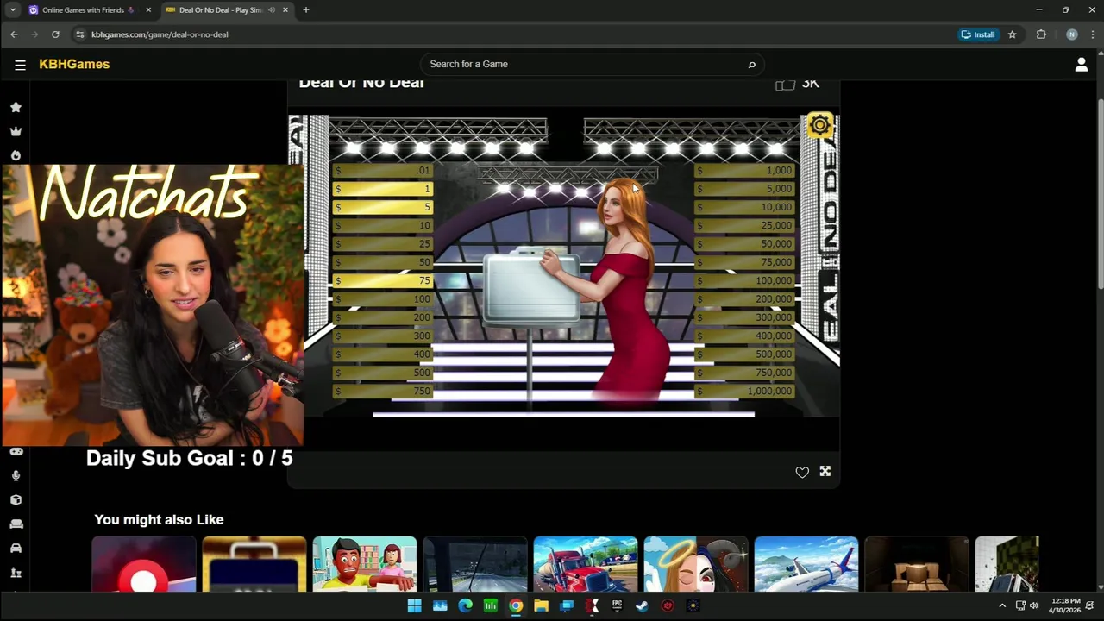Switch to Online Games with Friends tab

pyautogui.click(x=83, y=10)
